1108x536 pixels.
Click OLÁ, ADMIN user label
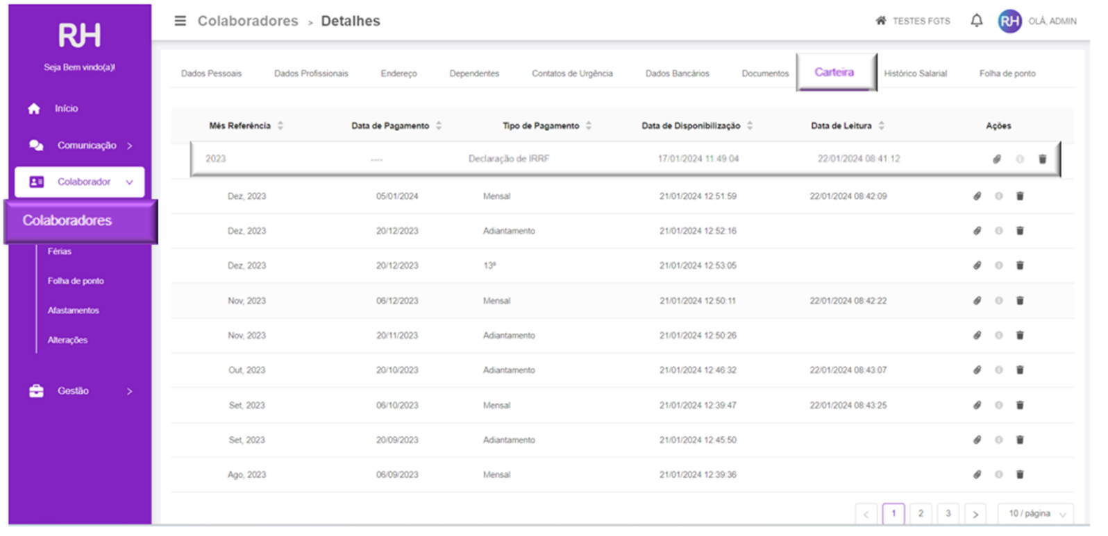[x=1052, y=21]
